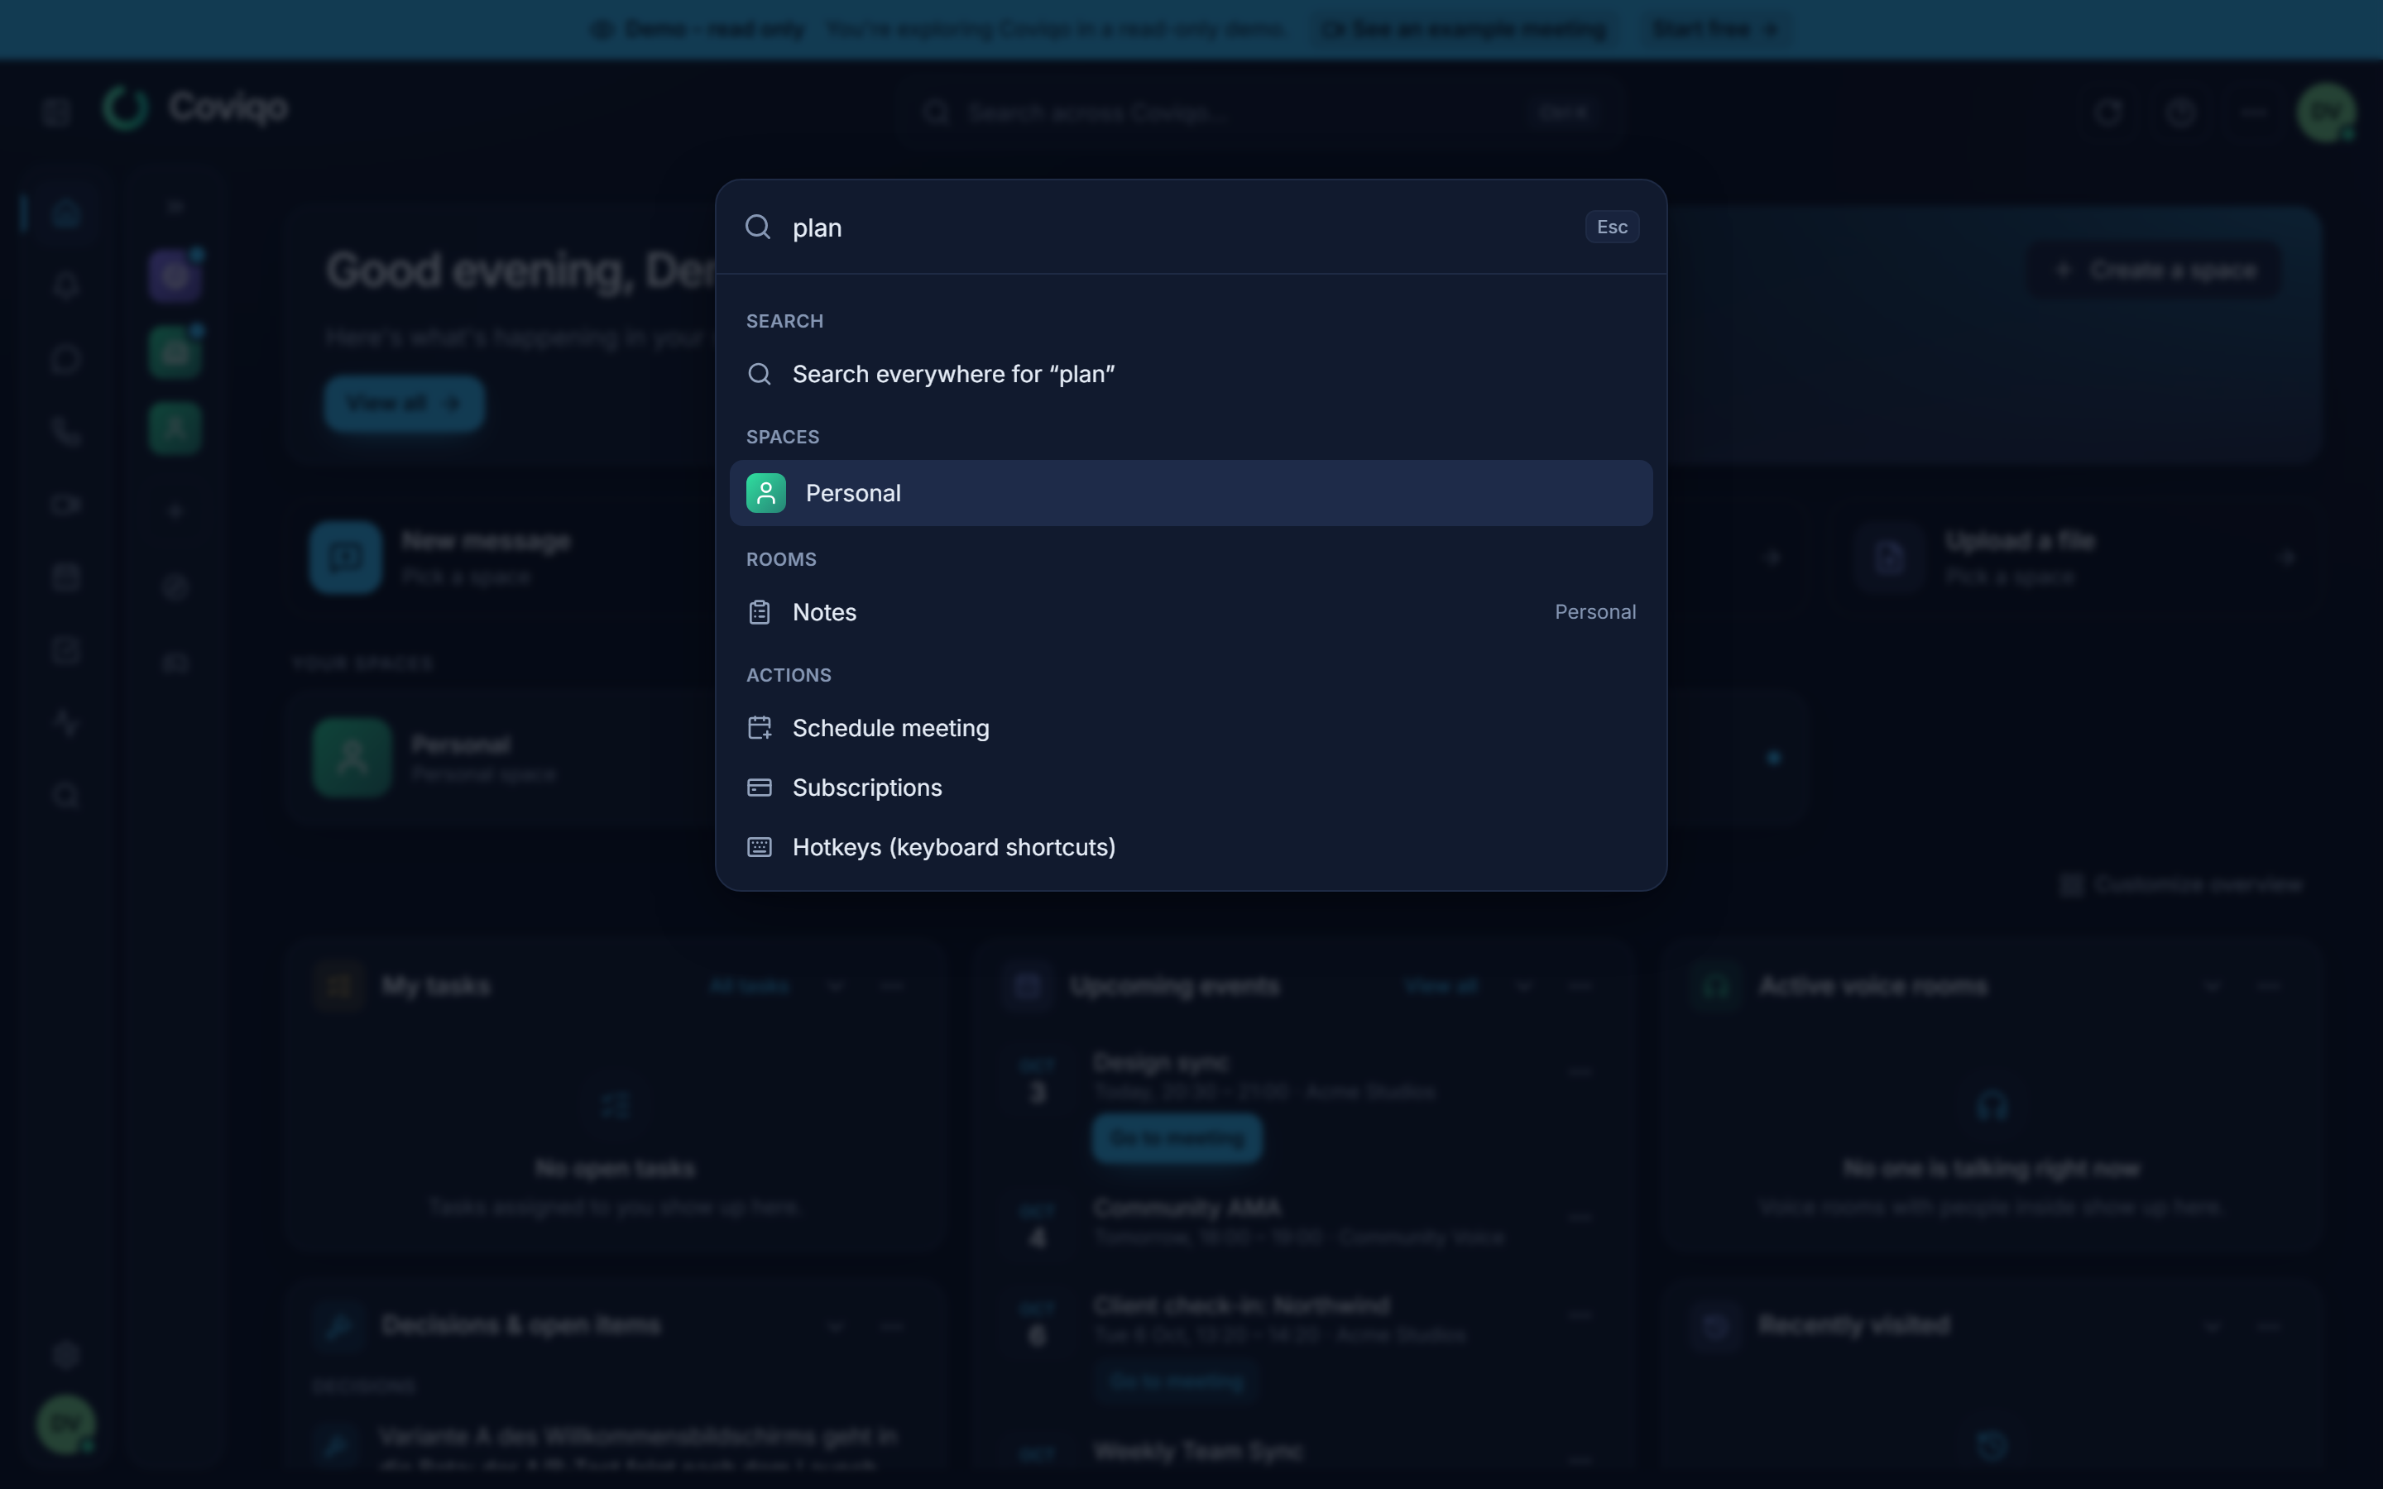Select "Search everywhere for plan" result

1191,374
